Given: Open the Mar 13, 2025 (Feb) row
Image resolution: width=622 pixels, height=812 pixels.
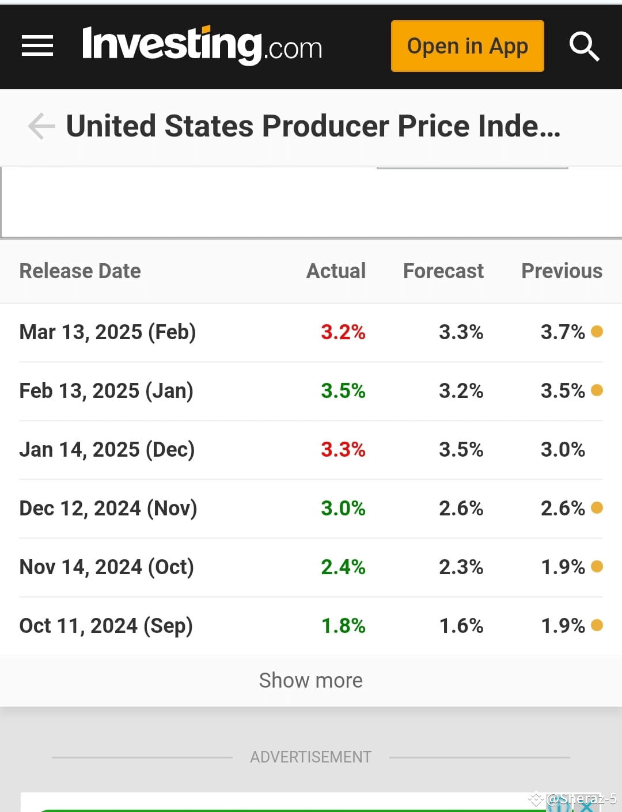Looking at the screenshot, I should click(x=311, y=332).
